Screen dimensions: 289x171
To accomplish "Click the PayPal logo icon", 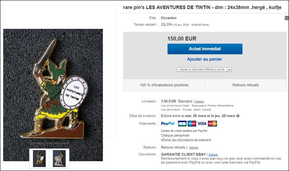I will tap(168, 123).
